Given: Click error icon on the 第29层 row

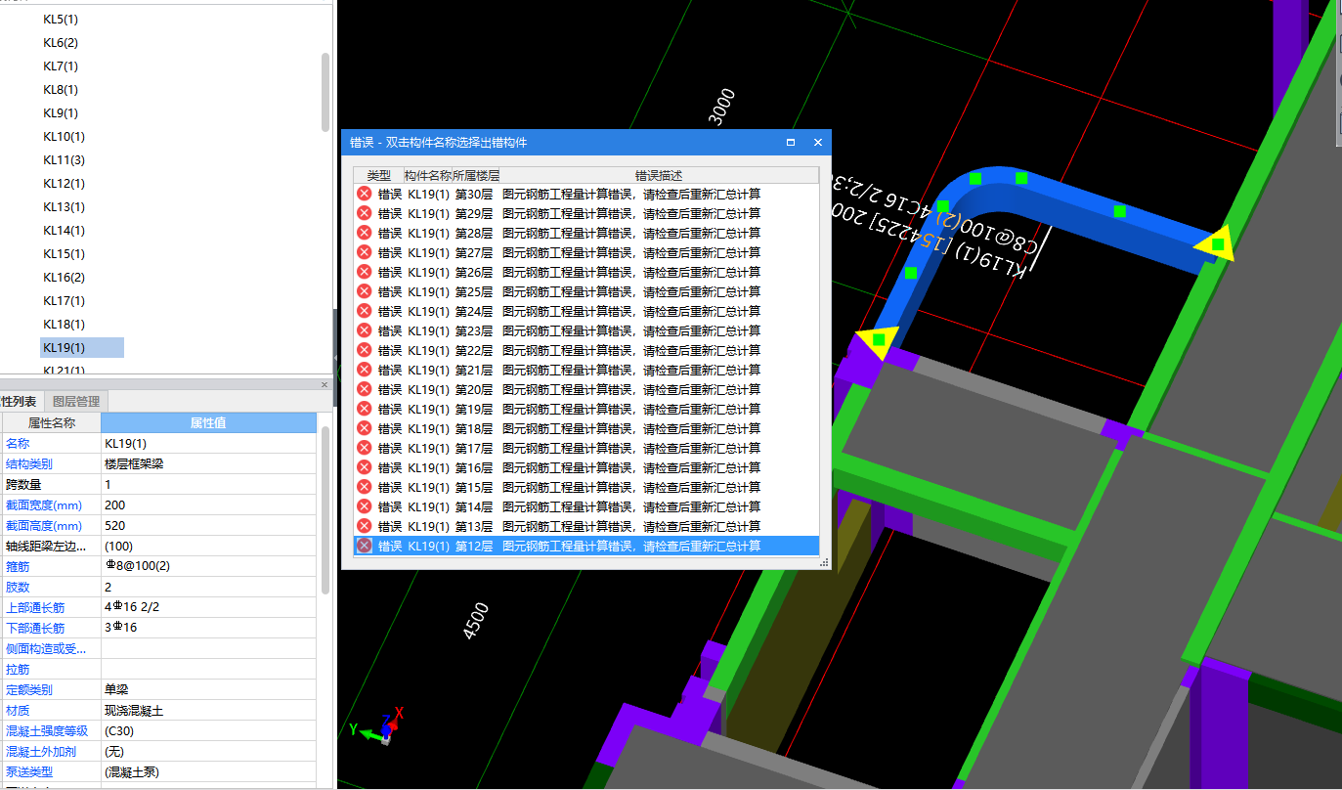Looking at the screenshot, I should tap(365, 213).
